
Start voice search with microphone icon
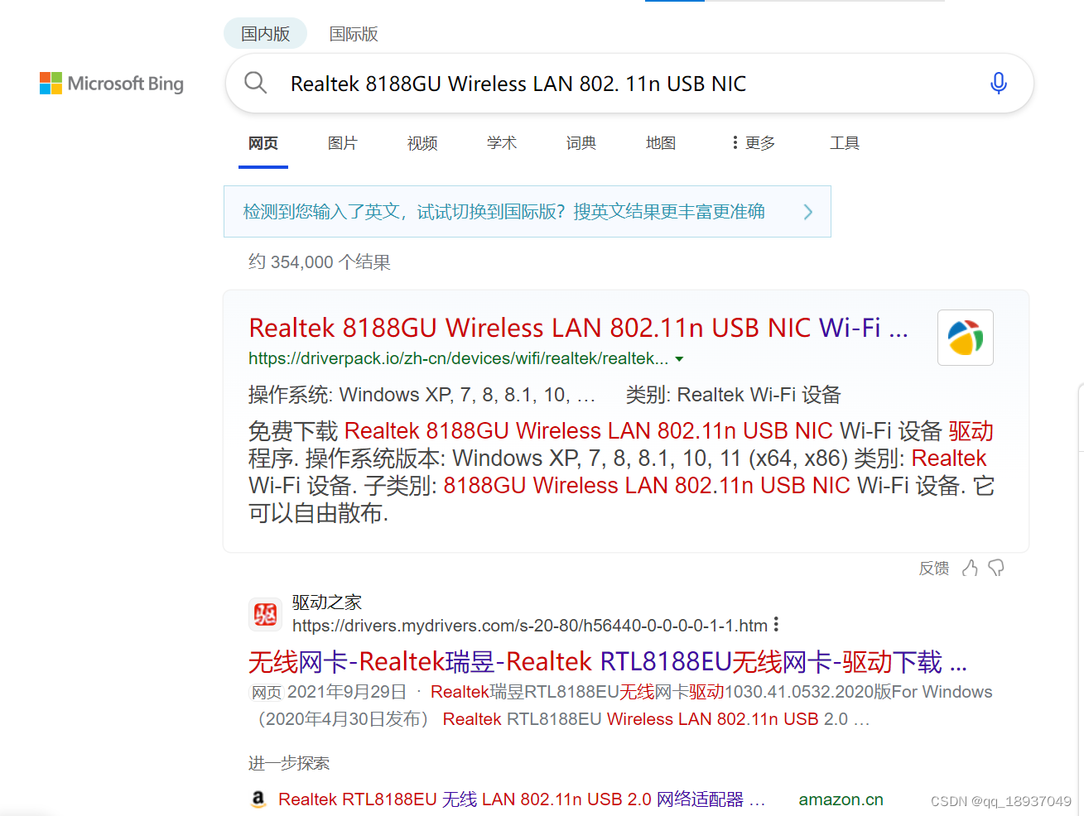999,83
